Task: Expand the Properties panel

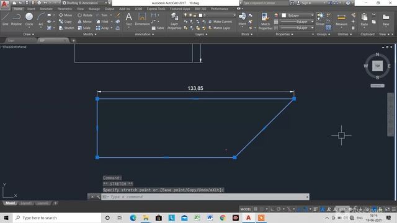Action: (x=284, y=34)
